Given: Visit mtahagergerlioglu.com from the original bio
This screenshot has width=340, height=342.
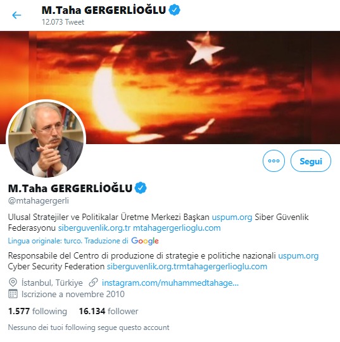Looking at the screenshot, I should (177, 228).
